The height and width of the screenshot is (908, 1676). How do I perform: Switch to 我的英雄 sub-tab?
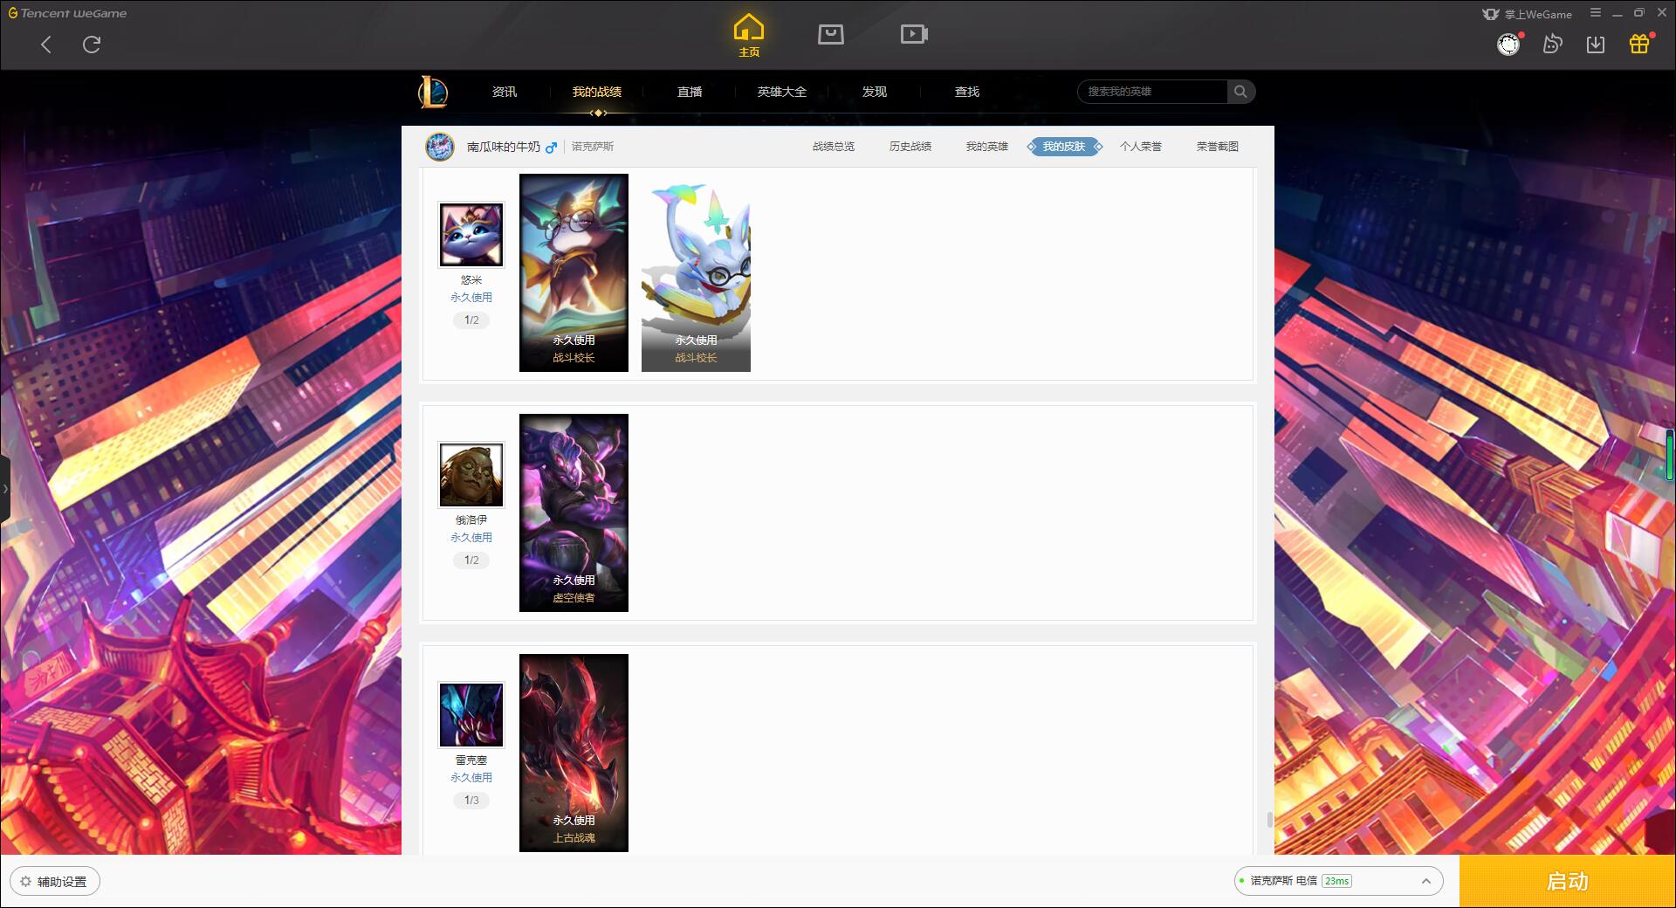point(987,147)
